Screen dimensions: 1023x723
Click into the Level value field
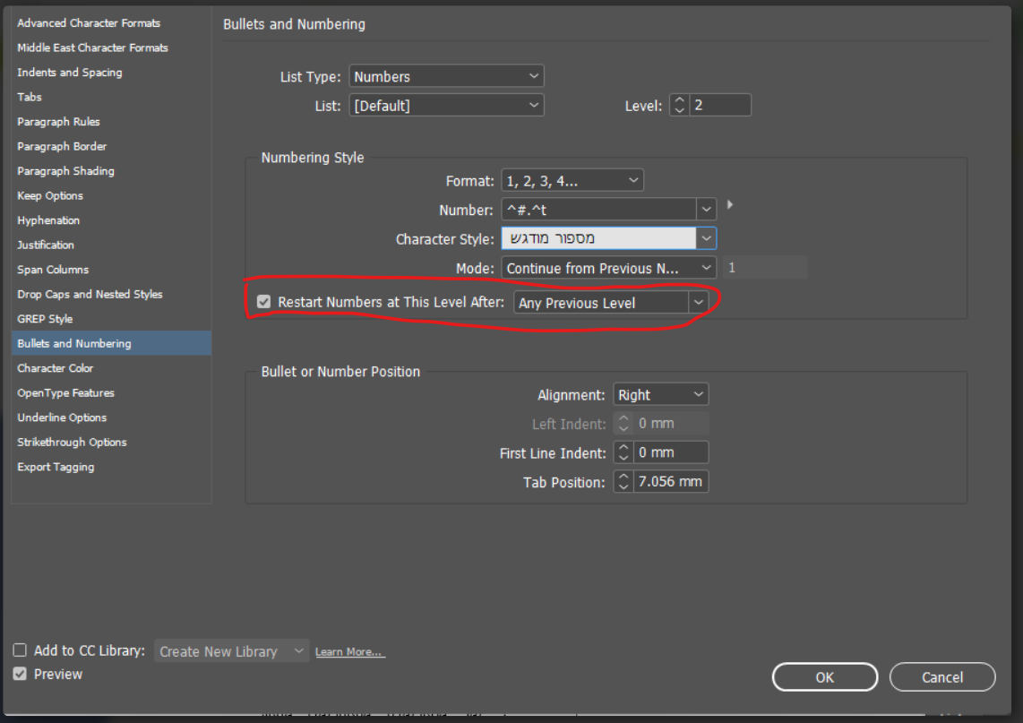719,105
